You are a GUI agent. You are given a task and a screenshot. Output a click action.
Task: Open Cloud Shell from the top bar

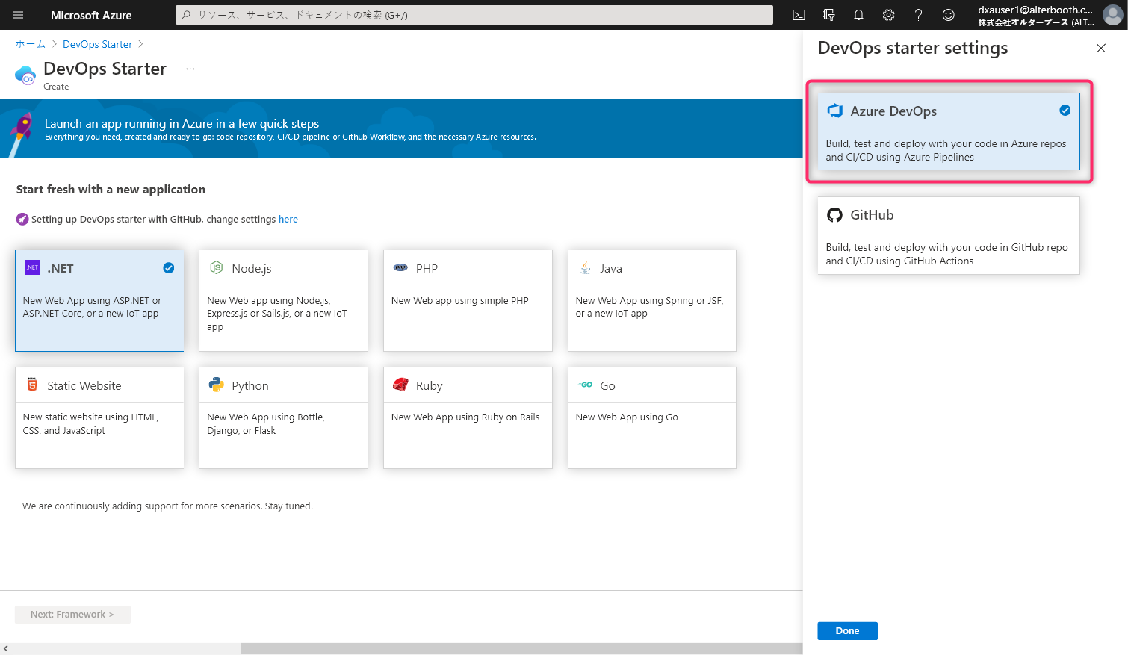(799, 15)
